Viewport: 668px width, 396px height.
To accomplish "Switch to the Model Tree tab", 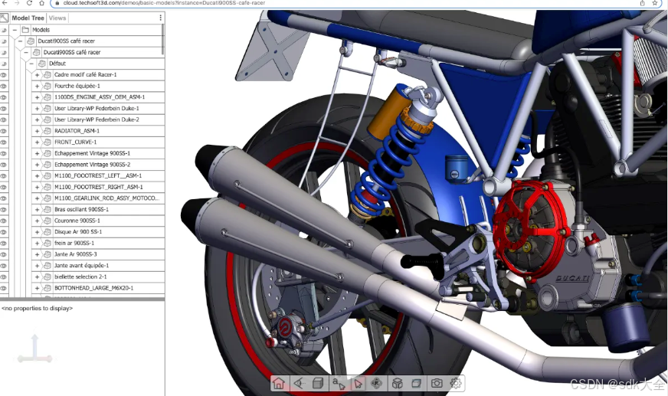I will [28, 18].
